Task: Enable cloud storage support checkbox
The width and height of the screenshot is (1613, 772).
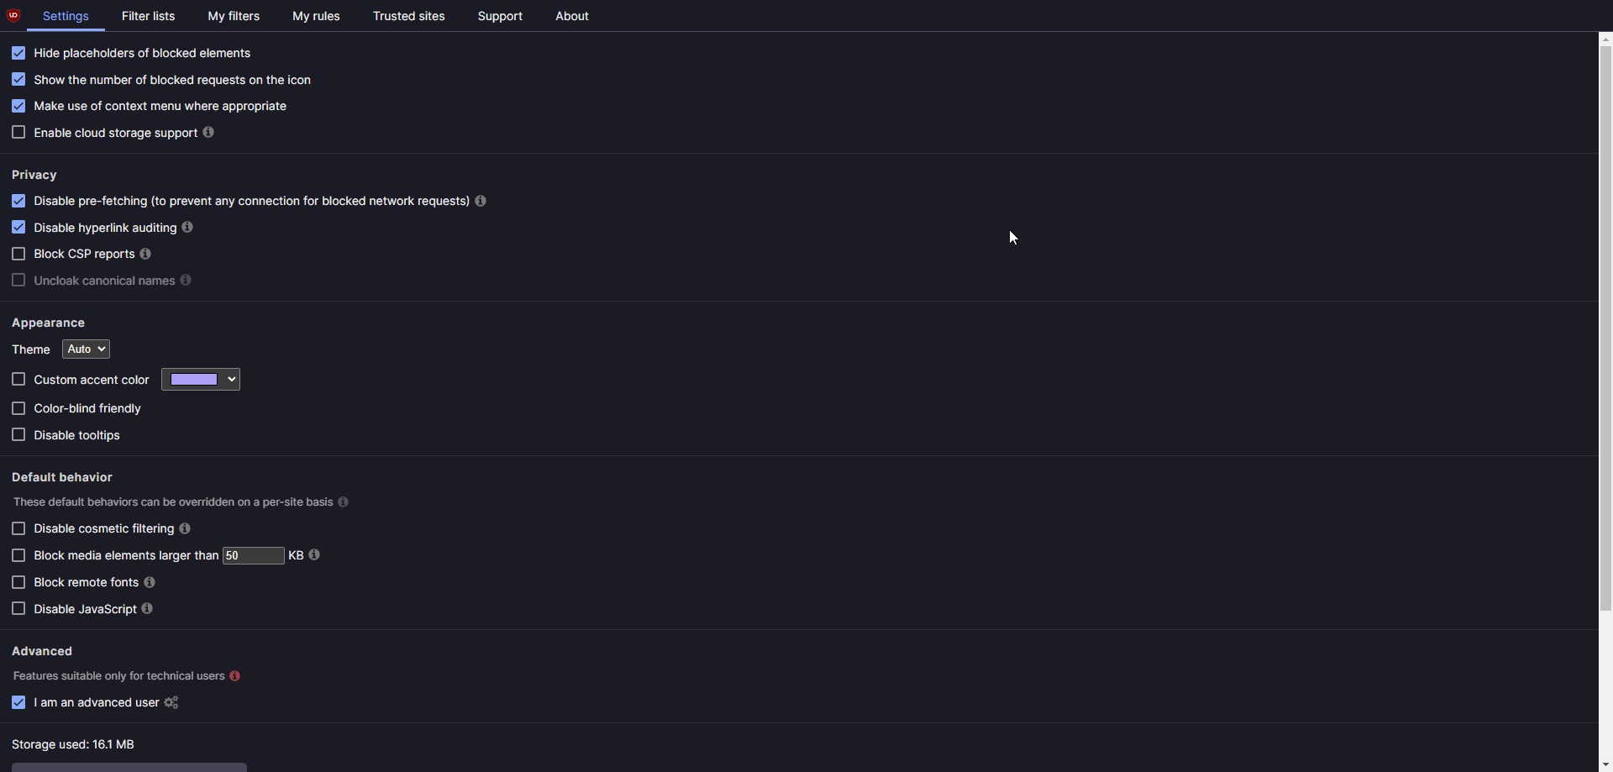Action: coord(18,133)
